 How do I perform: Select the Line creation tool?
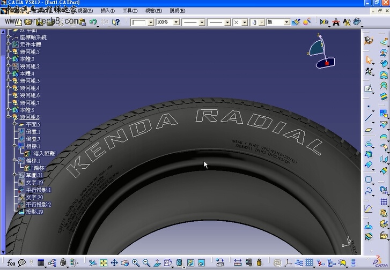(369, 117)
